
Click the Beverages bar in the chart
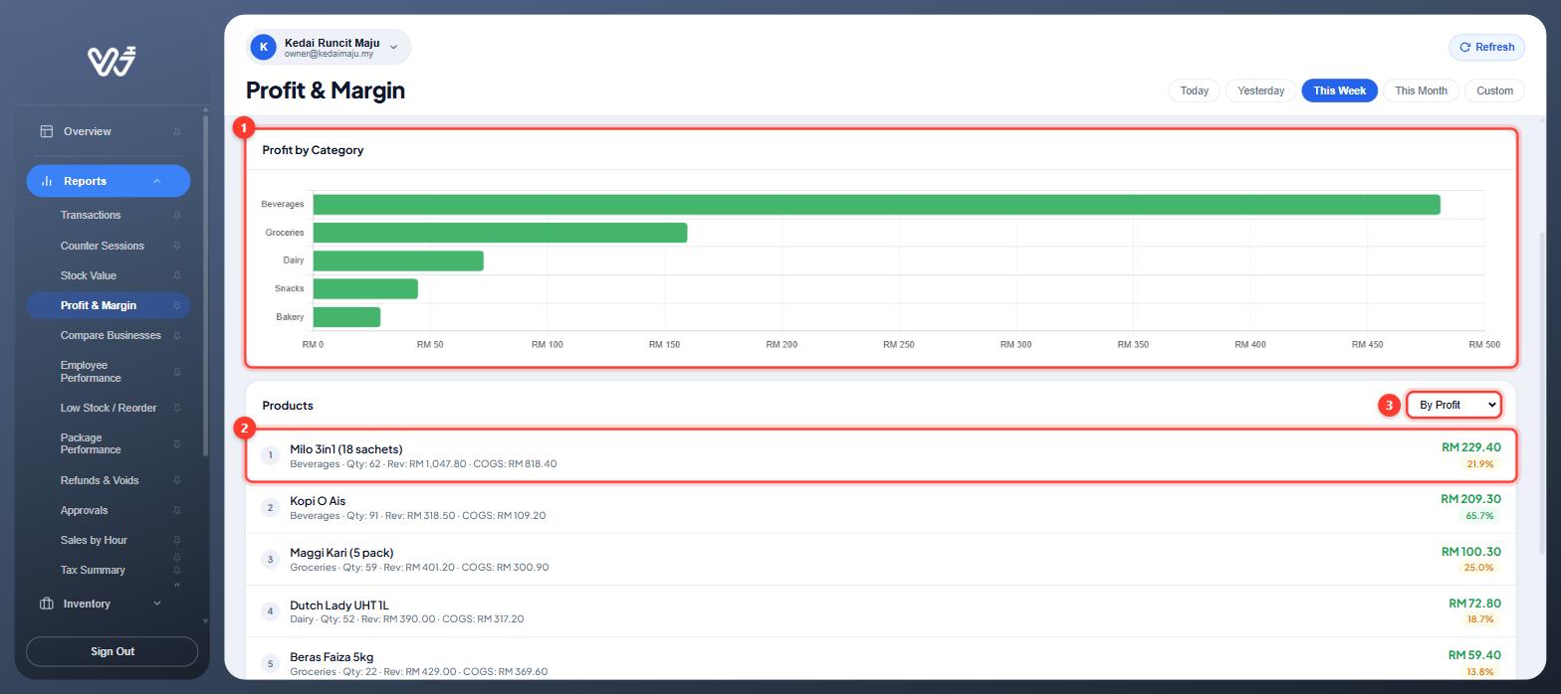click(x=876, y=205)
